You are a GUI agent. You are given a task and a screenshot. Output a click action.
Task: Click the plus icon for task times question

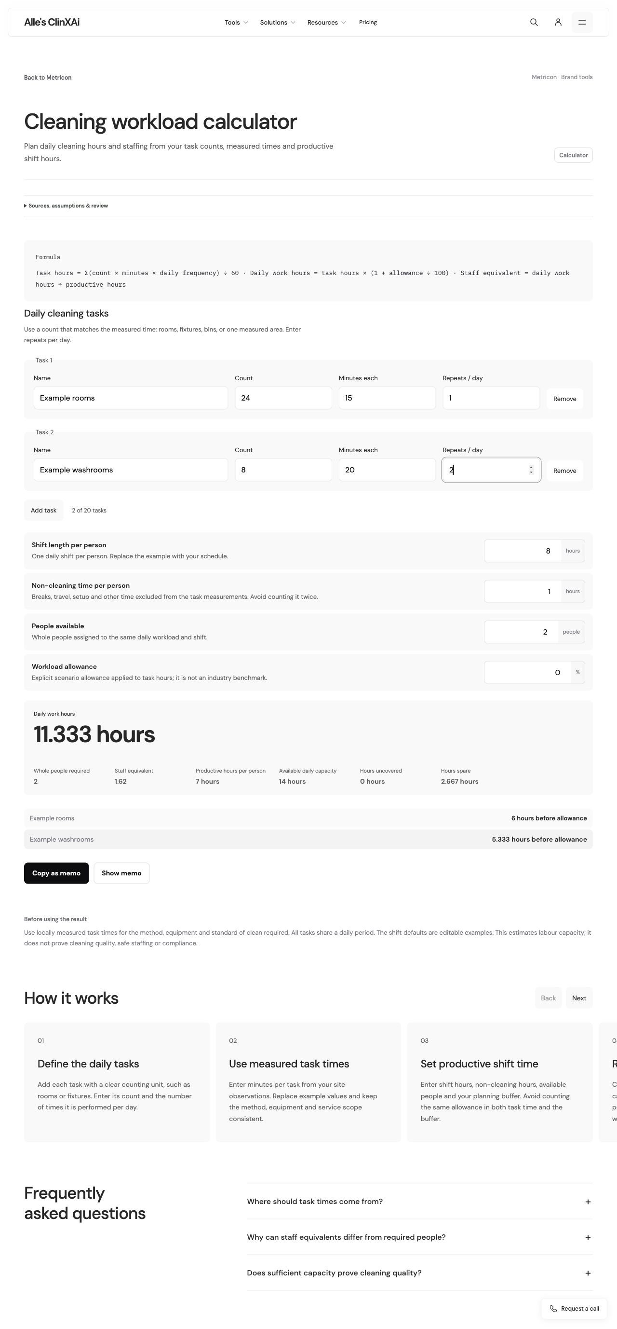588,1202
